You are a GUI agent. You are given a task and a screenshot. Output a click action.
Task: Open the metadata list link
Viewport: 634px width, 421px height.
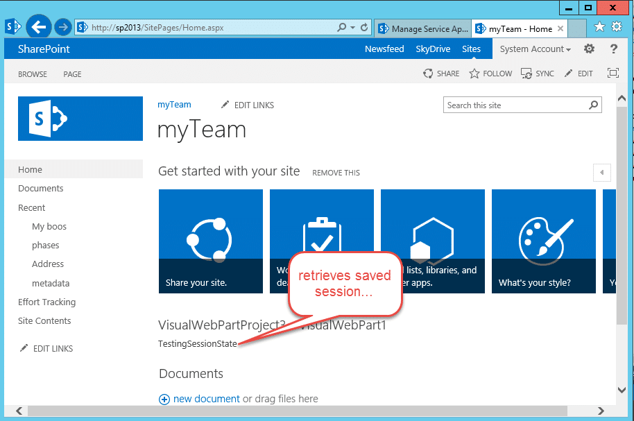click(x=51, y=283)
